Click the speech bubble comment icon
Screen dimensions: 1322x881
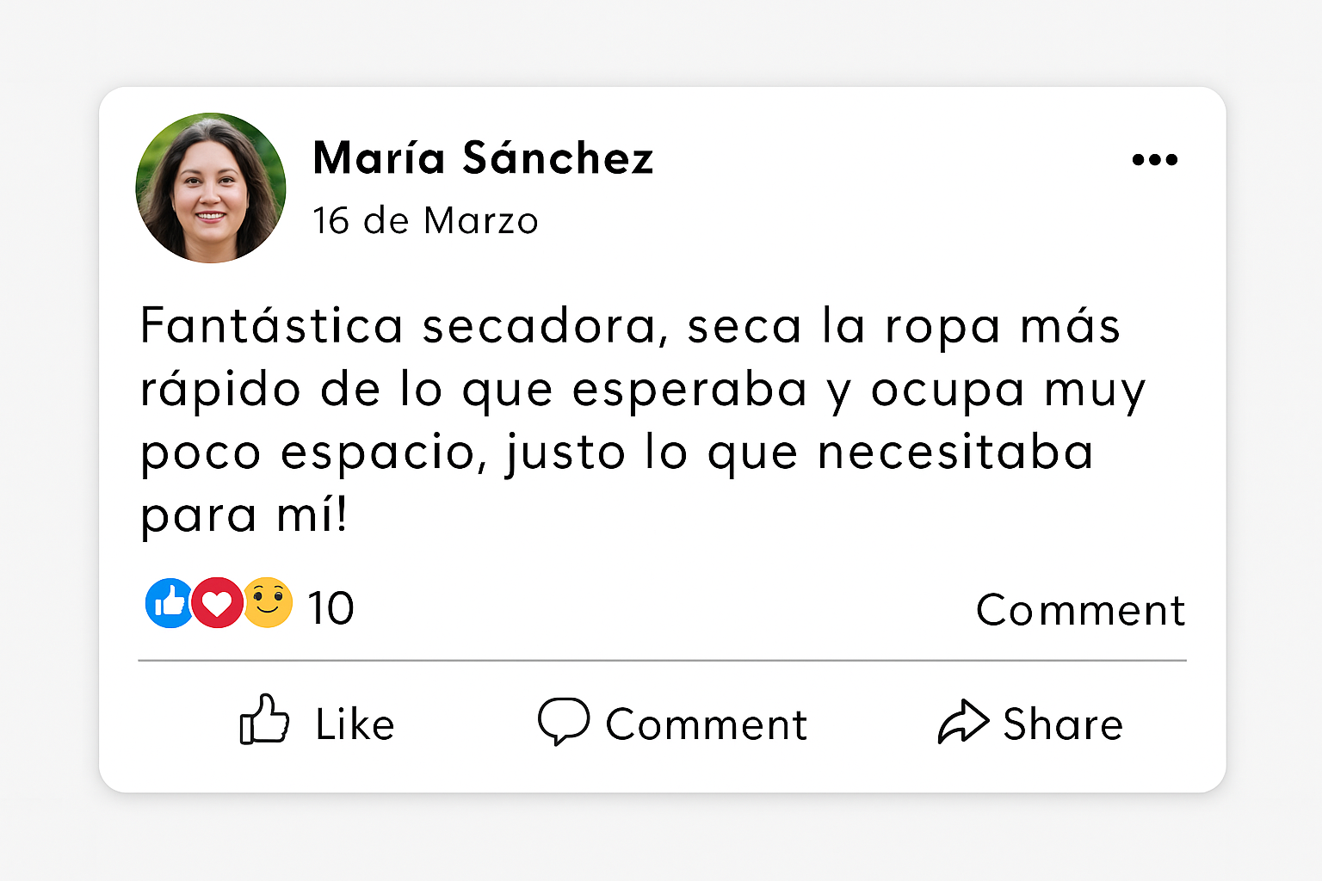(x=564, y=720)
